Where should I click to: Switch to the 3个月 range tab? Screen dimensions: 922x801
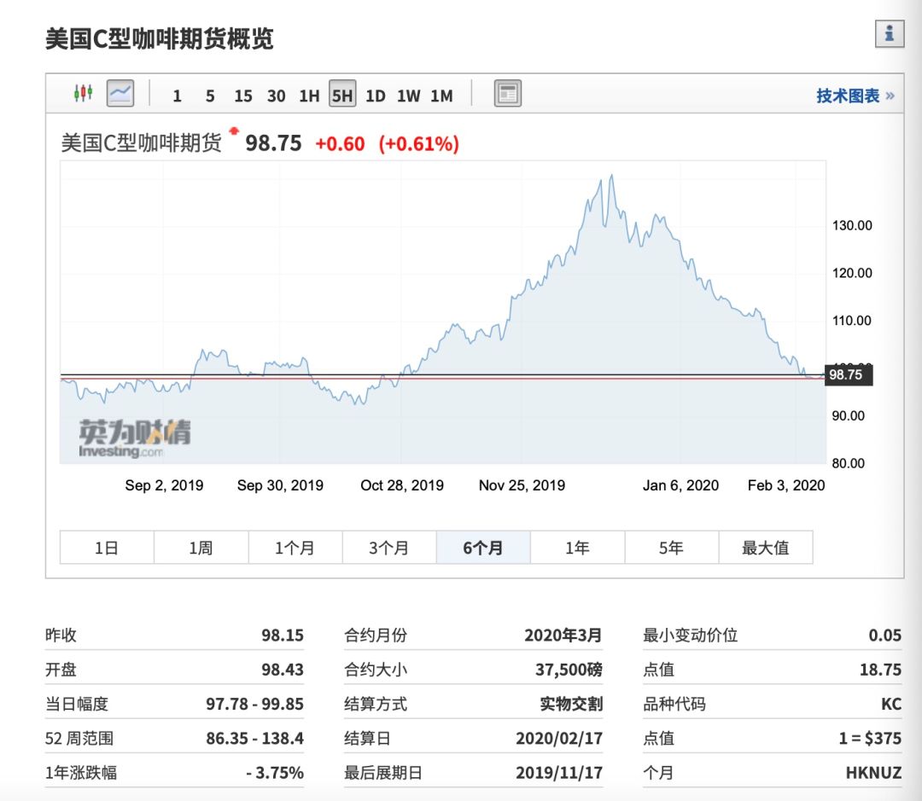(x=389, y=548)
